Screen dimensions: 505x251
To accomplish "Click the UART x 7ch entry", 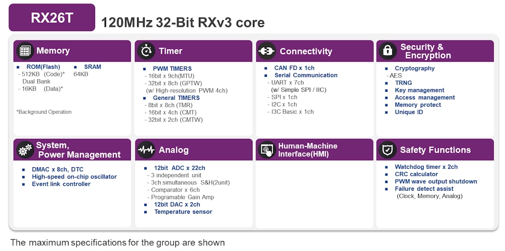I will [286, 83].
